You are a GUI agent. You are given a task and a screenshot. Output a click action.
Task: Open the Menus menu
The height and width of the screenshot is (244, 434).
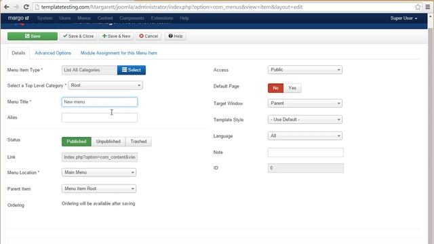[84, 18]
